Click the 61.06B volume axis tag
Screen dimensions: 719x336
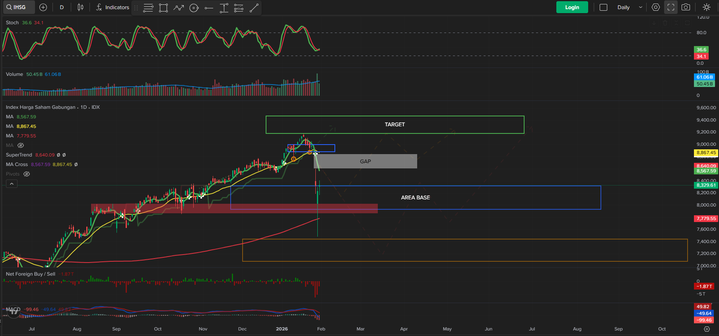click(705, 77)
